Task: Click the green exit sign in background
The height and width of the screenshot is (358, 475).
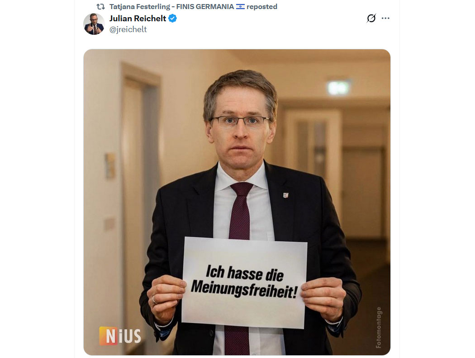Action: [x=338, y=88]
